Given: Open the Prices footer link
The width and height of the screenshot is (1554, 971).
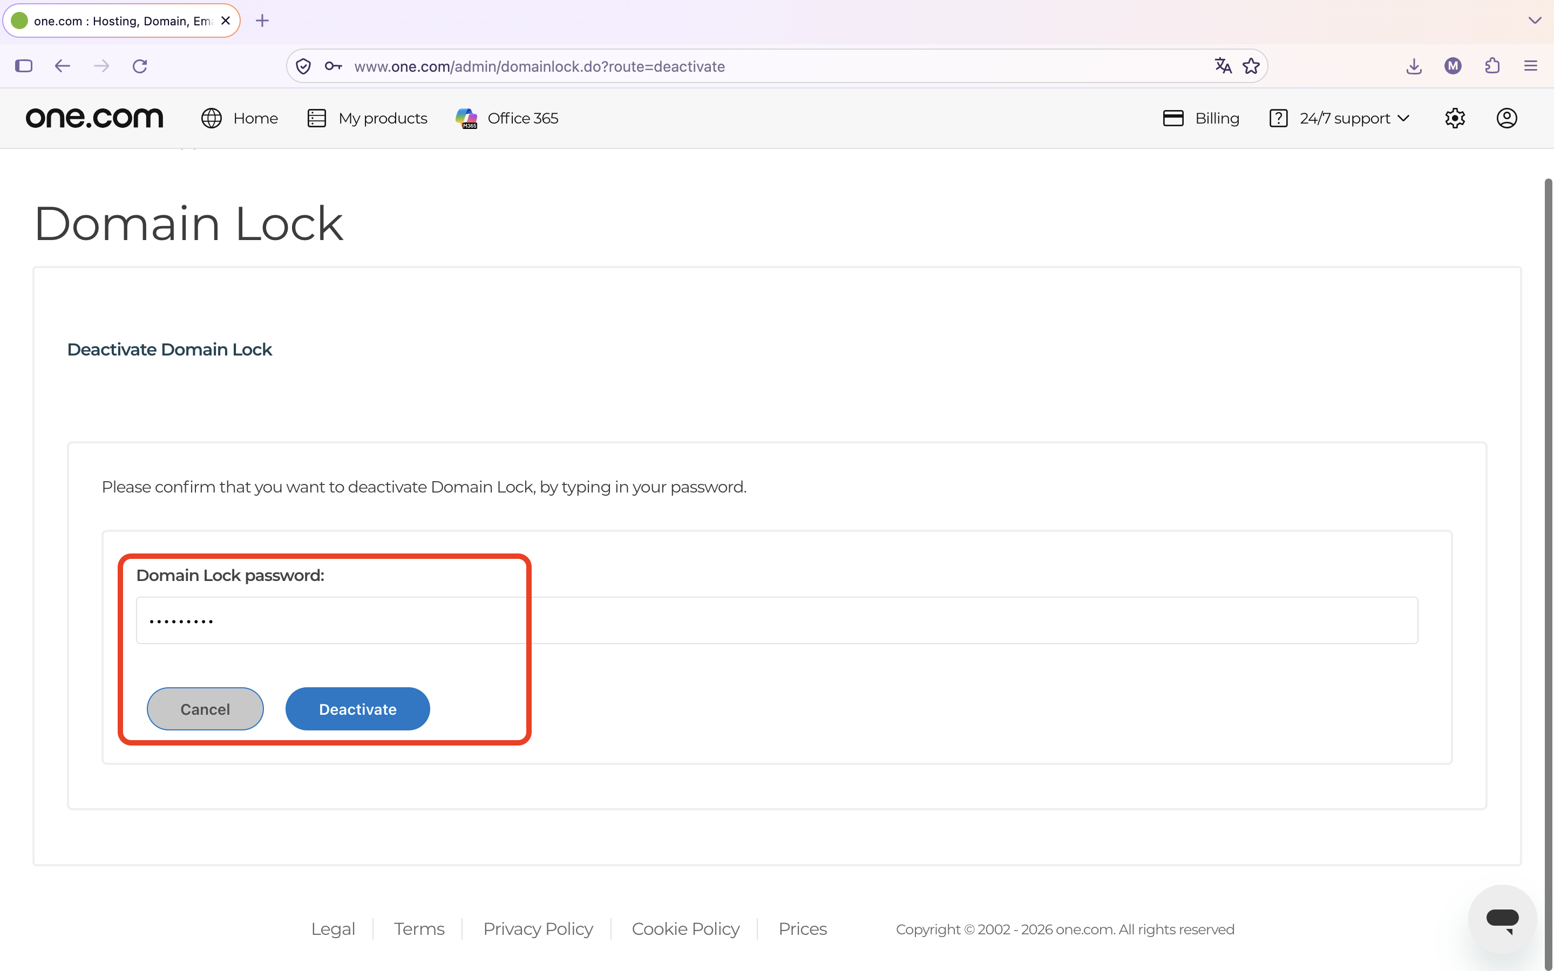Looking at the screenshot, I should (x=803, y=928).
